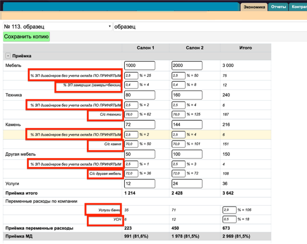Edit С/с техники percent for Салон 1
The image size is (307, 244).
[x=131, y=114]
